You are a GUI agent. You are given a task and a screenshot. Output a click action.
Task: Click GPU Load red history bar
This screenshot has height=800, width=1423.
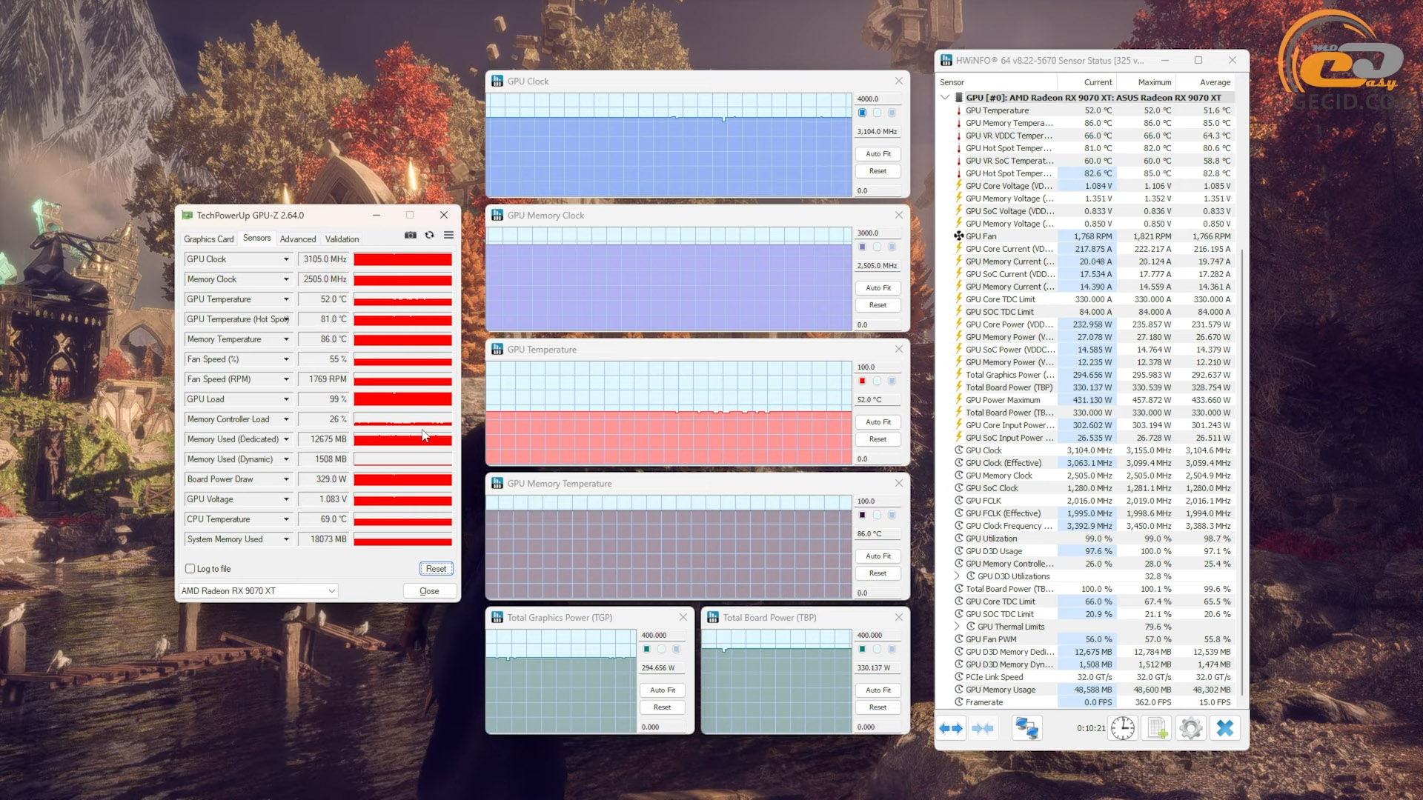tap(402, 399)
